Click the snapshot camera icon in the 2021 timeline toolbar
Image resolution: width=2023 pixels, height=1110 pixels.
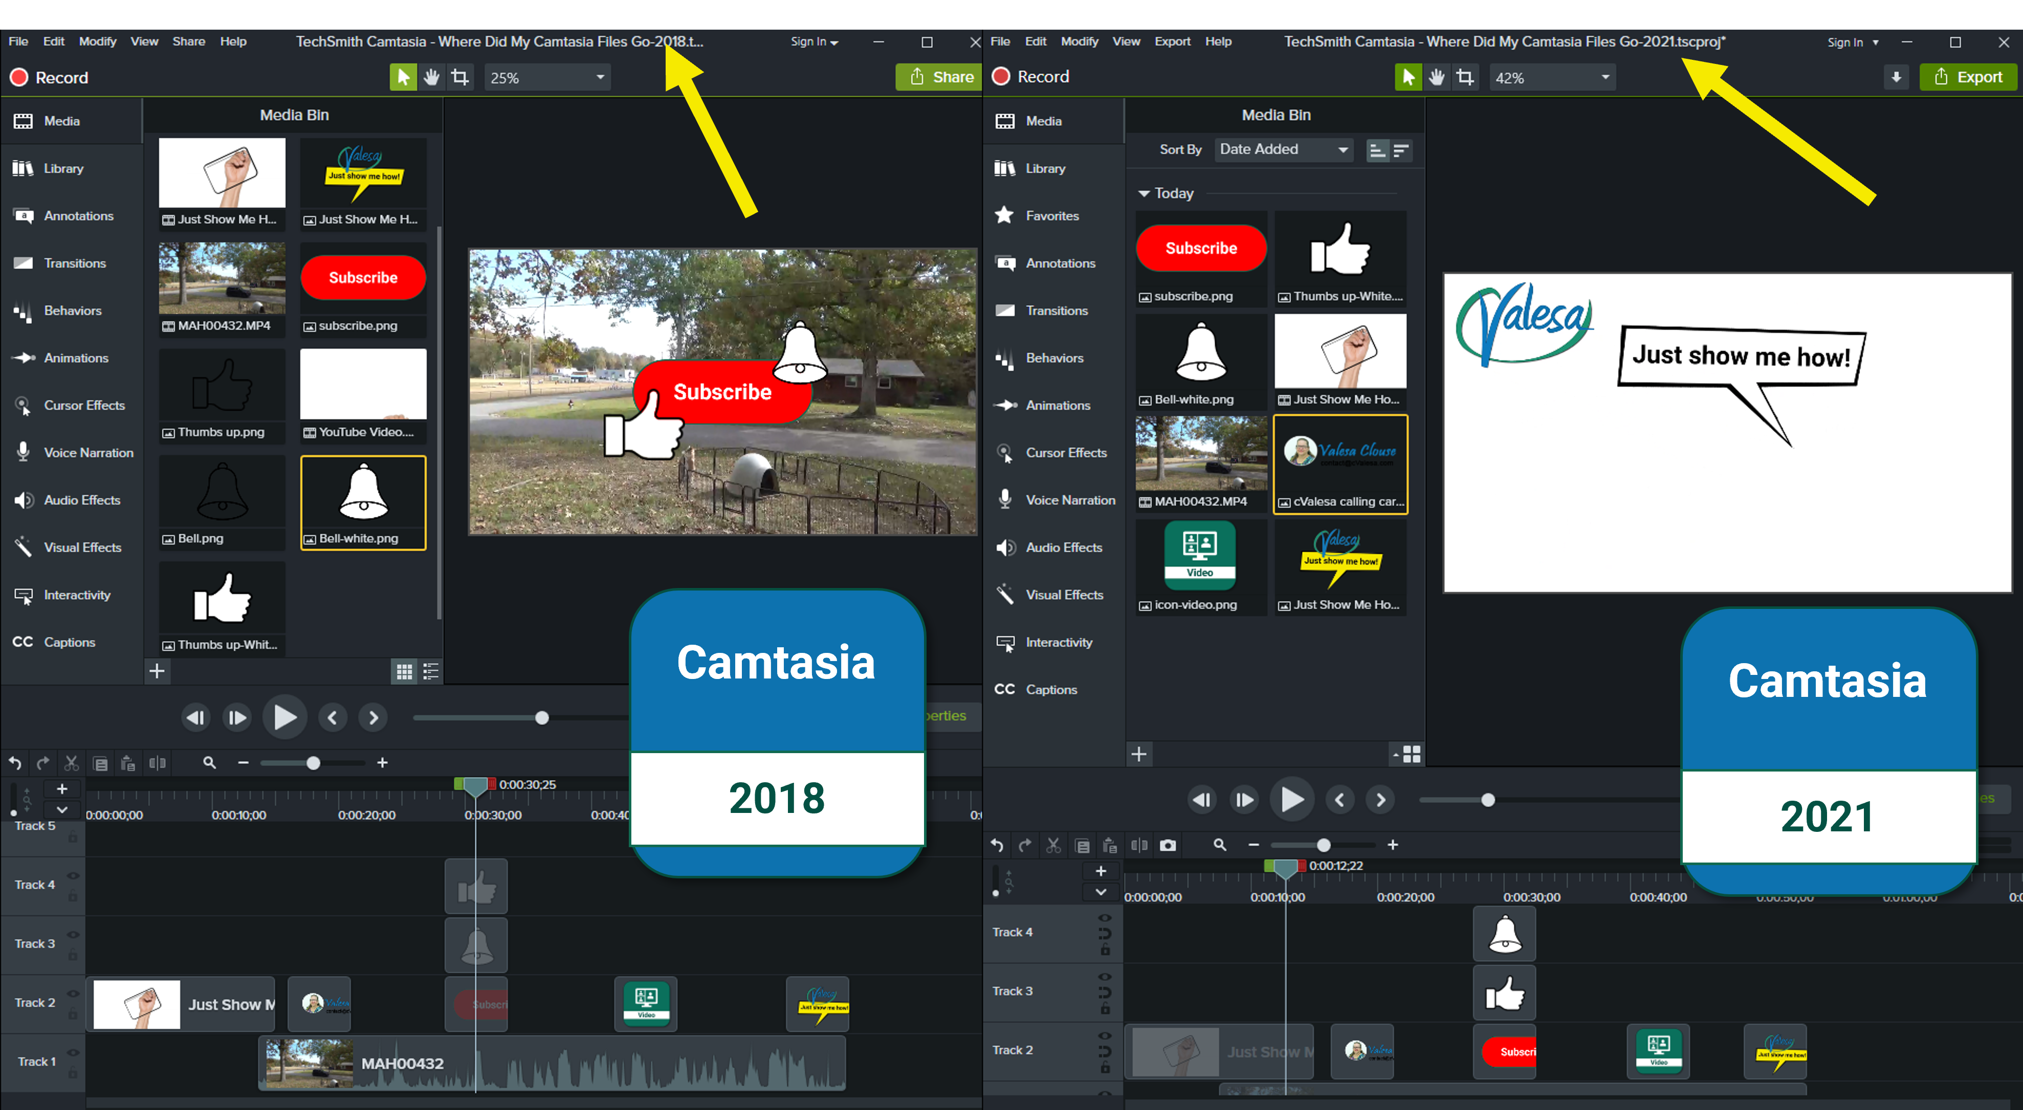coord(1168,846)
